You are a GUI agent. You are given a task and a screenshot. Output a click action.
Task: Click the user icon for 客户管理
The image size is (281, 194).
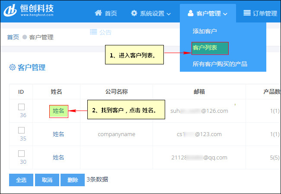[190, 13]
